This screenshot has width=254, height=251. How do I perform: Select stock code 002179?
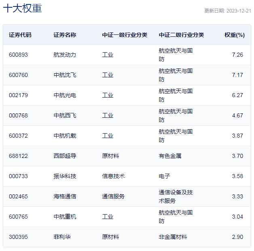[18, 95]
